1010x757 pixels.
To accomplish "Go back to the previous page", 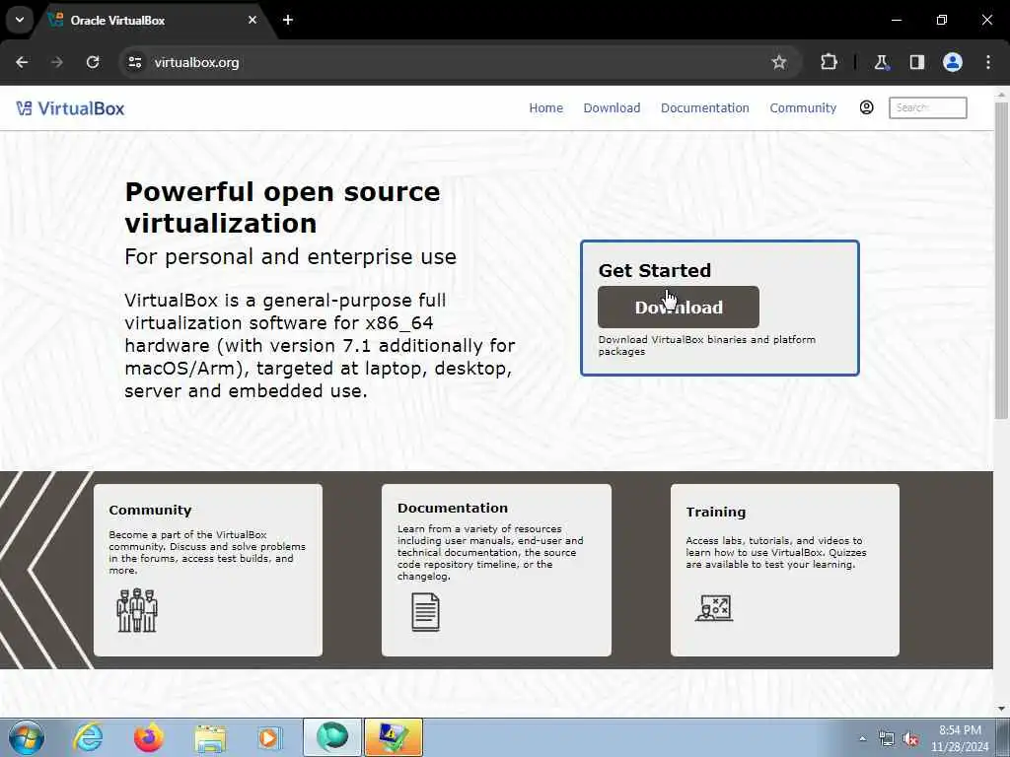I will [x=22, y=62].
